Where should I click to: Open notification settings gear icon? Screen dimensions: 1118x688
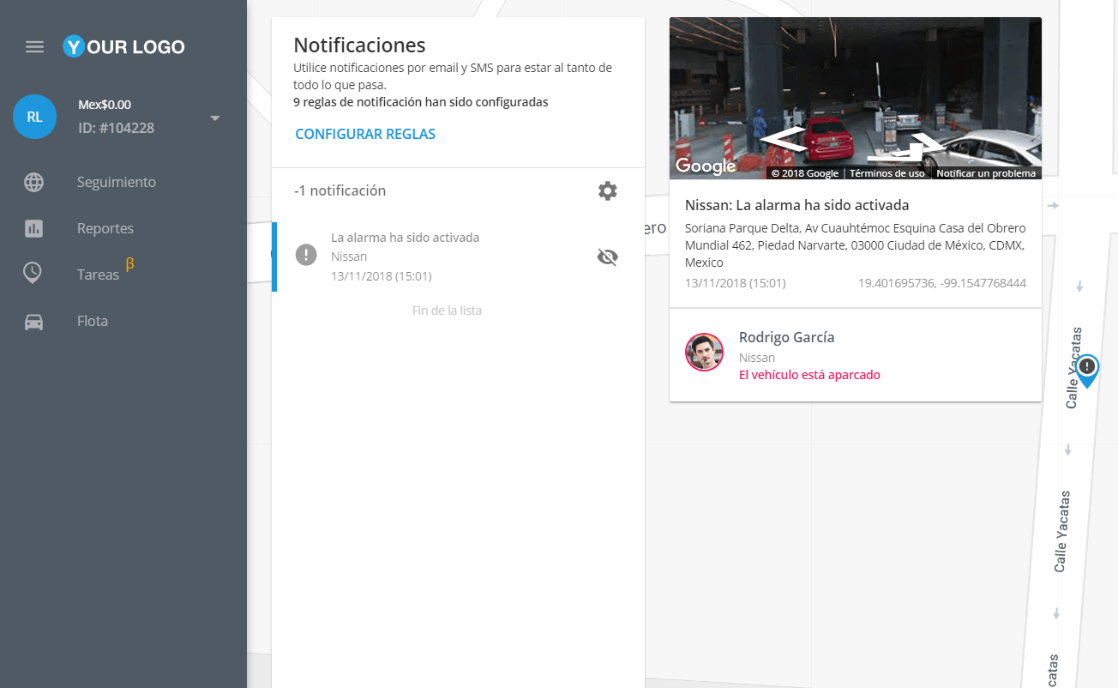(607, 190)
